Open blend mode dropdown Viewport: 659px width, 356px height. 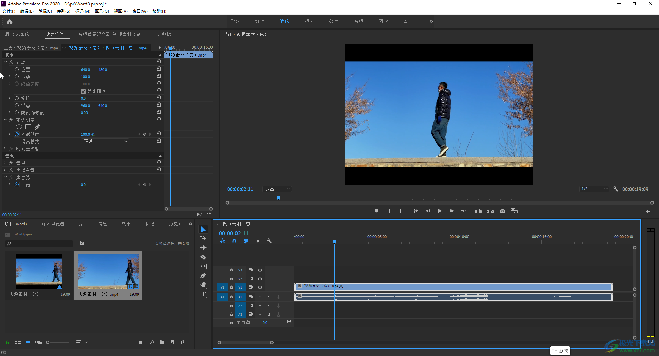pos(105,142)
